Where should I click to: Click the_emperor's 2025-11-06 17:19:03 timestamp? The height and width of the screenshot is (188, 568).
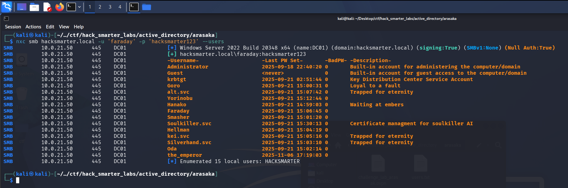click(292, 155)
